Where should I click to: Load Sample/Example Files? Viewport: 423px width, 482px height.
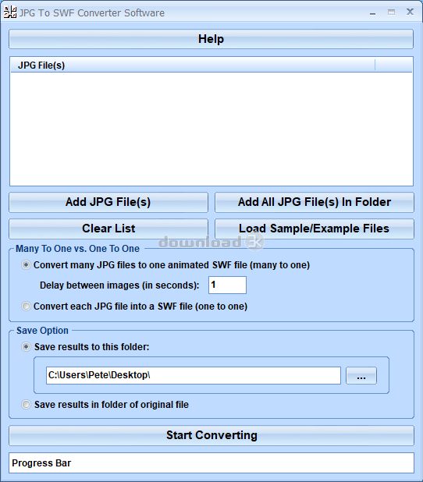[315, 229]
